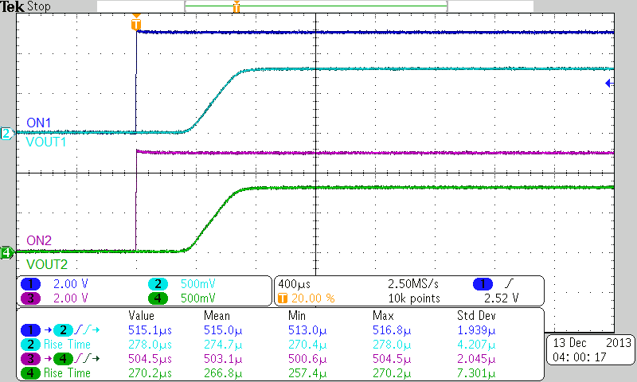Click the 516.8µ max value
Screen dimensions: 637x382
[x=392, y=330]
